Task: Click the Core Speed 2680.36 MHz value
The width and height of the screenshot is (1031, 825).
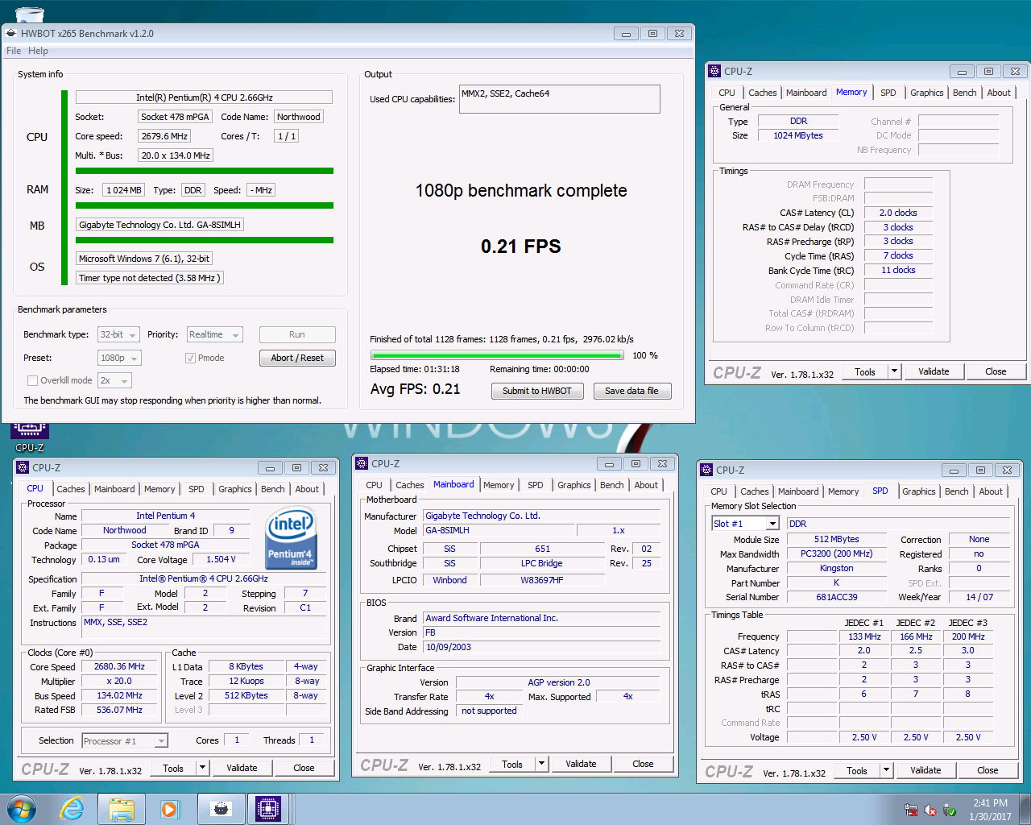Action: (x=120, y=667)
